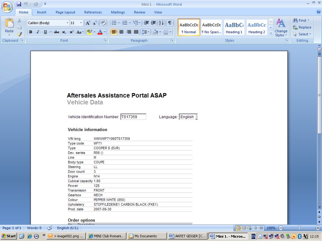Toggle center text alignment

[121, 32]
